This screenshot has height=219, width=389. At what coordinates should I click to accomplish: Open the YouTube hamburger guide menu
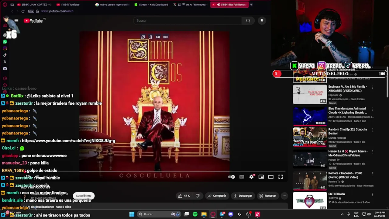16,21
